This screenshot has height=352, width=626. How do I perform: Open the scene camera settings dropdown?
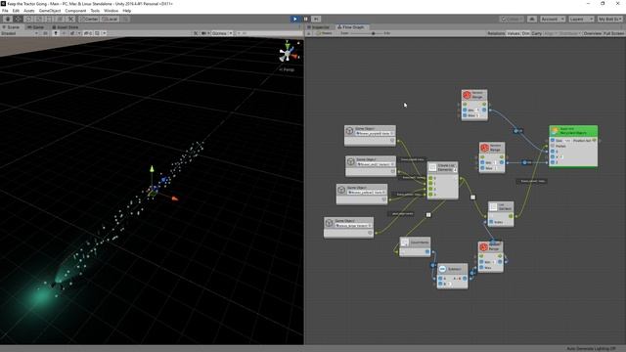click(204, 33)
